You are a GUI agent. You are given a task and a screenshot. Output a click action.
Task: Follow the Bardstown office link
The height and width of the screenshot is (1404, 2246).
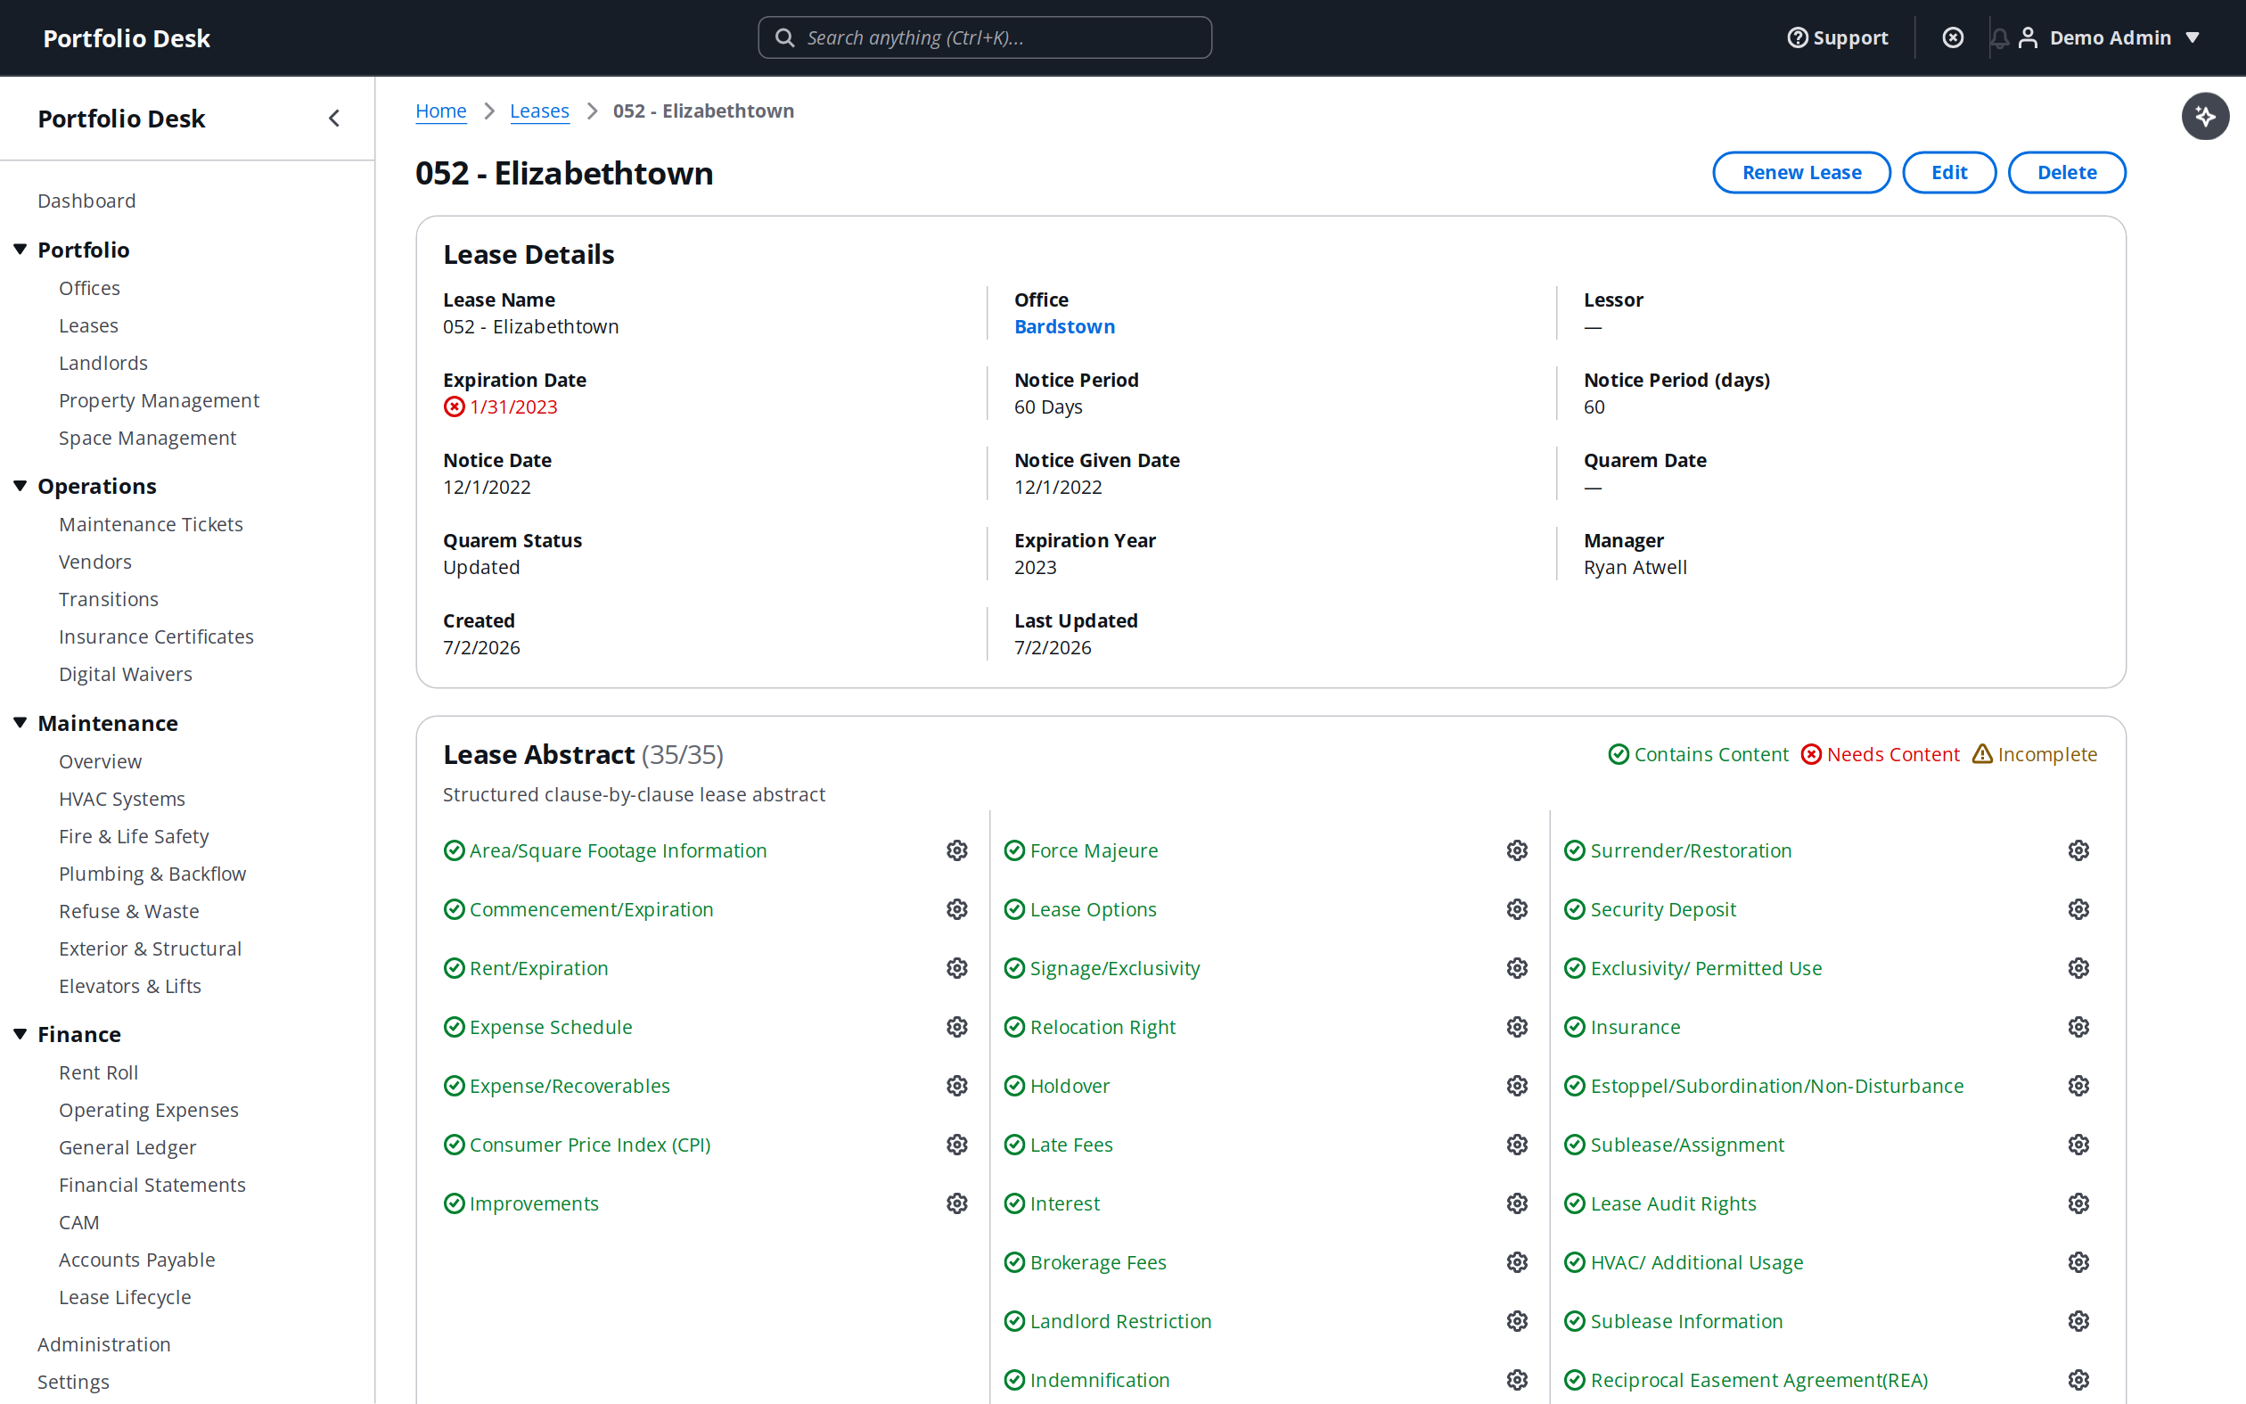point(1064,327)
